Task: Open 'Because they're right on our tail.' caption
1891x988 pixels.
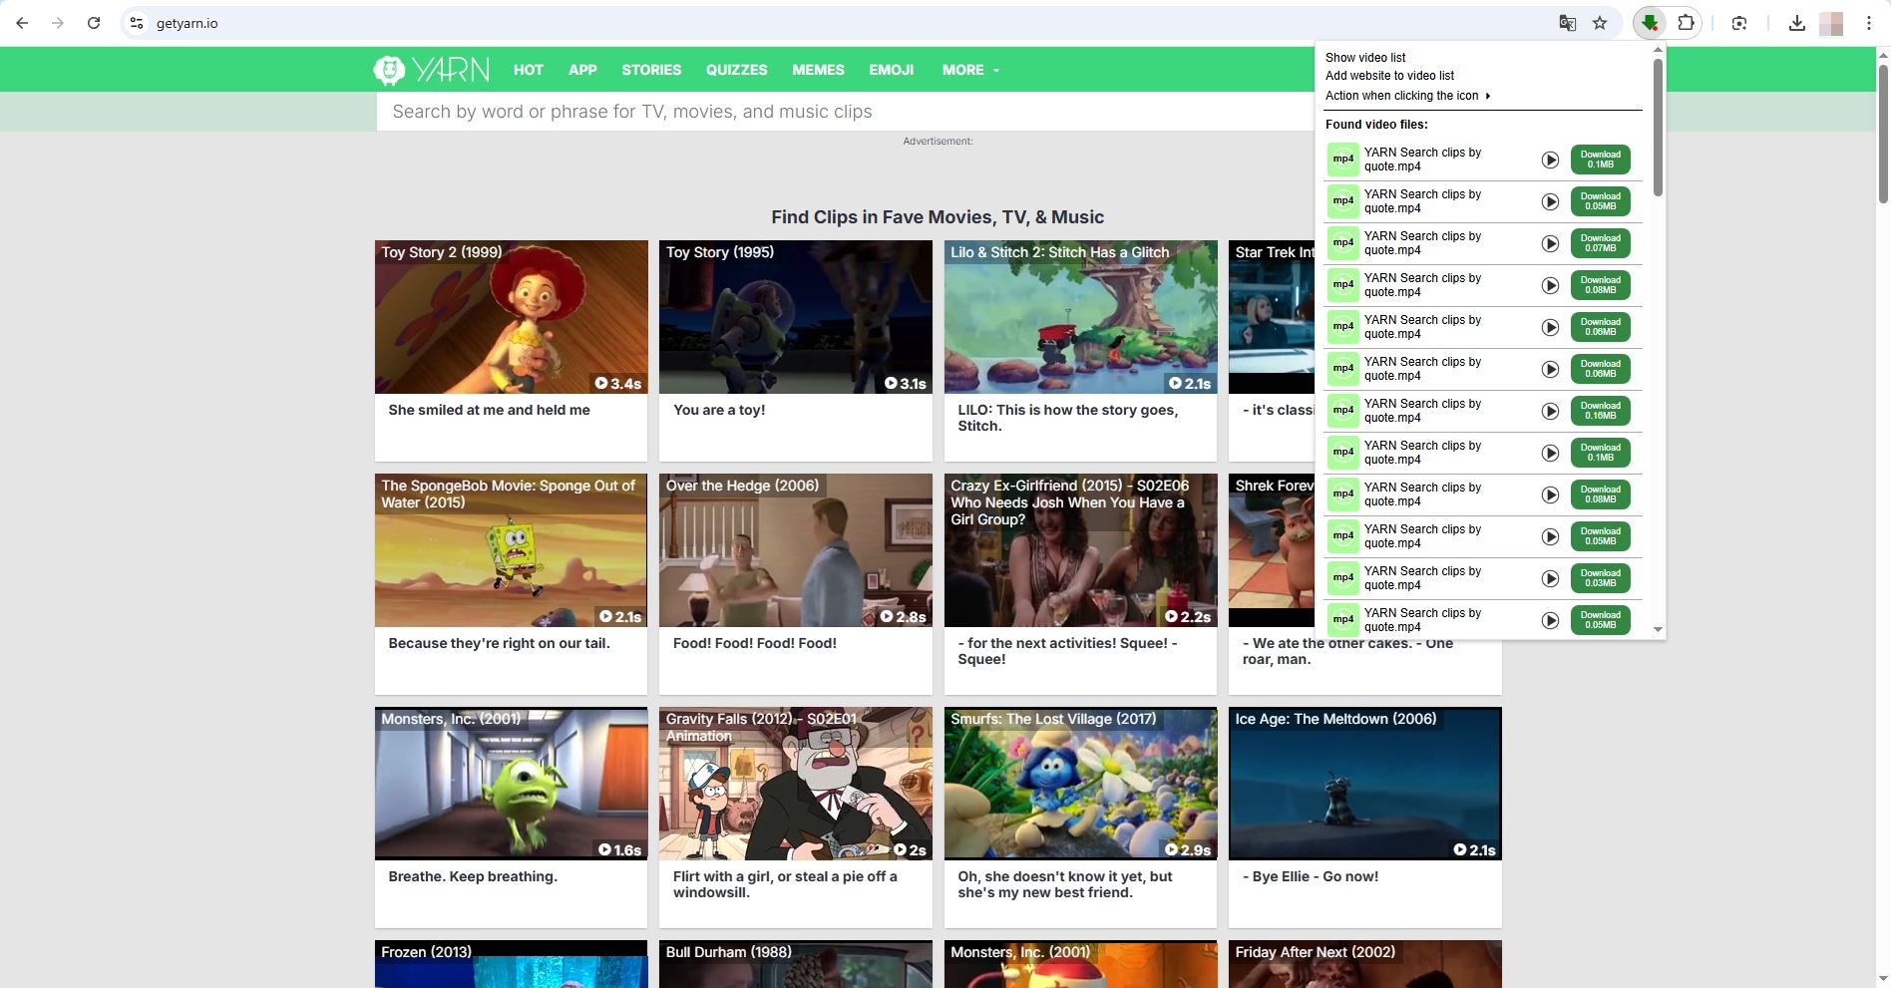Action: point(499,643)
